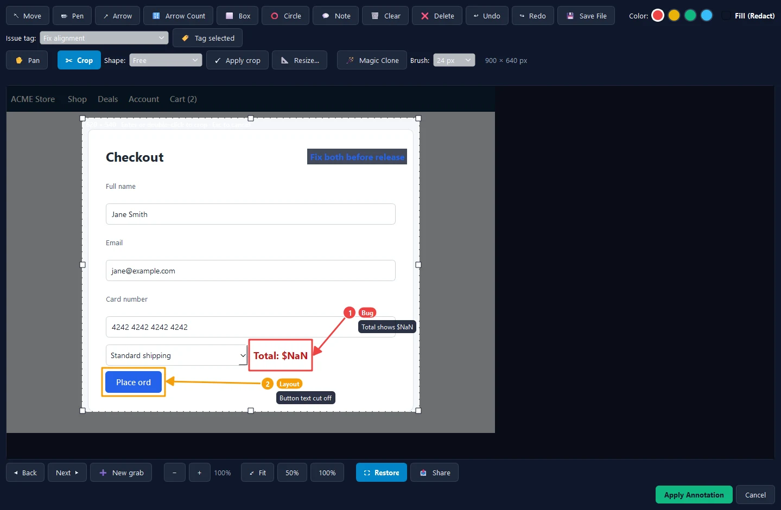
Task: Pick the yellow color swatch
Action: click(x=674, y=16)
